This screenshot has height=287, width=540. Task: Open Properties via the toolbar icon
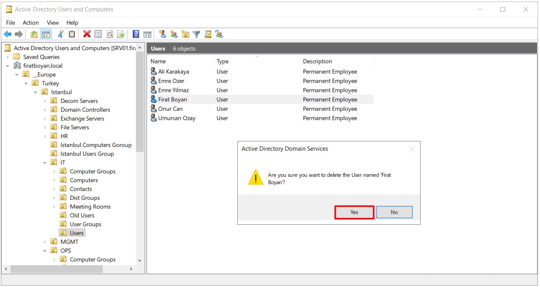point(98,34)
